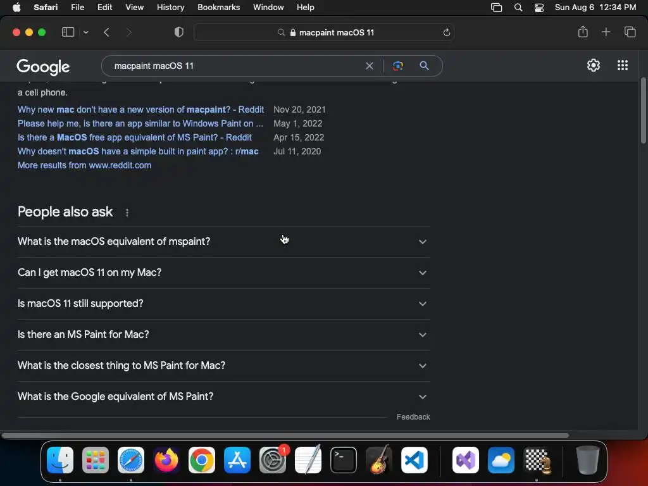The width and height of the screenshot is (648, 486).
Task: Open 'Why doesn't macOS have a simple' link
Action: (x=138, y=151)
